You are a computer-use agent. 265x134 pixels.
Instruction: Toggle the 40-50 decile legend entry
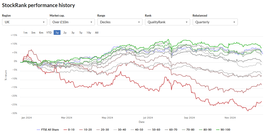pos(136,129)
